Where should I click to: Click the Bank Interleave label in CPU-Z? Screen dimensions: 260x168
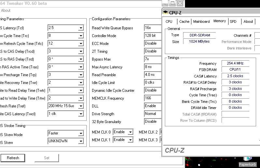tap(239, 48)
